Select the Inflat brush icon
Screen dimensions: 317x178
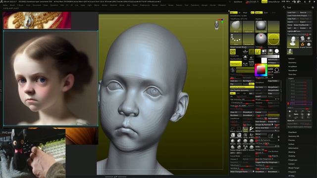click(239, 142)
